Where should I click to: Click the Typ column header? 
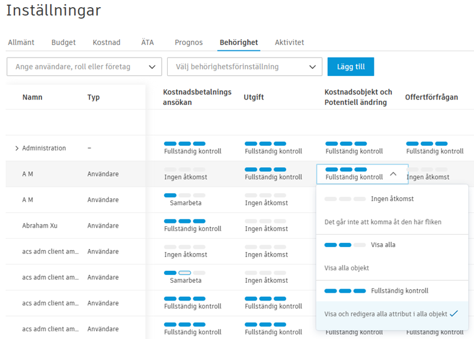[x=94, y=97]
